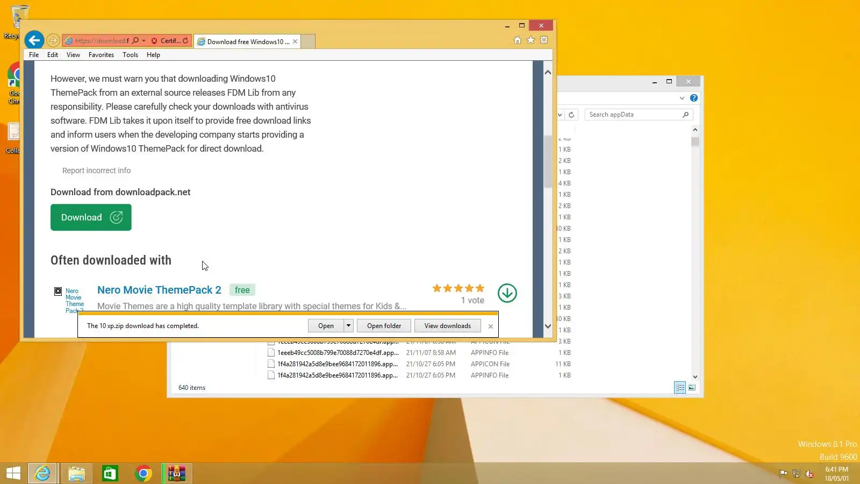This screenshot has width=860, height=484.
Task: Open File Explorer from the taskbar
Action: coord(77,473)
